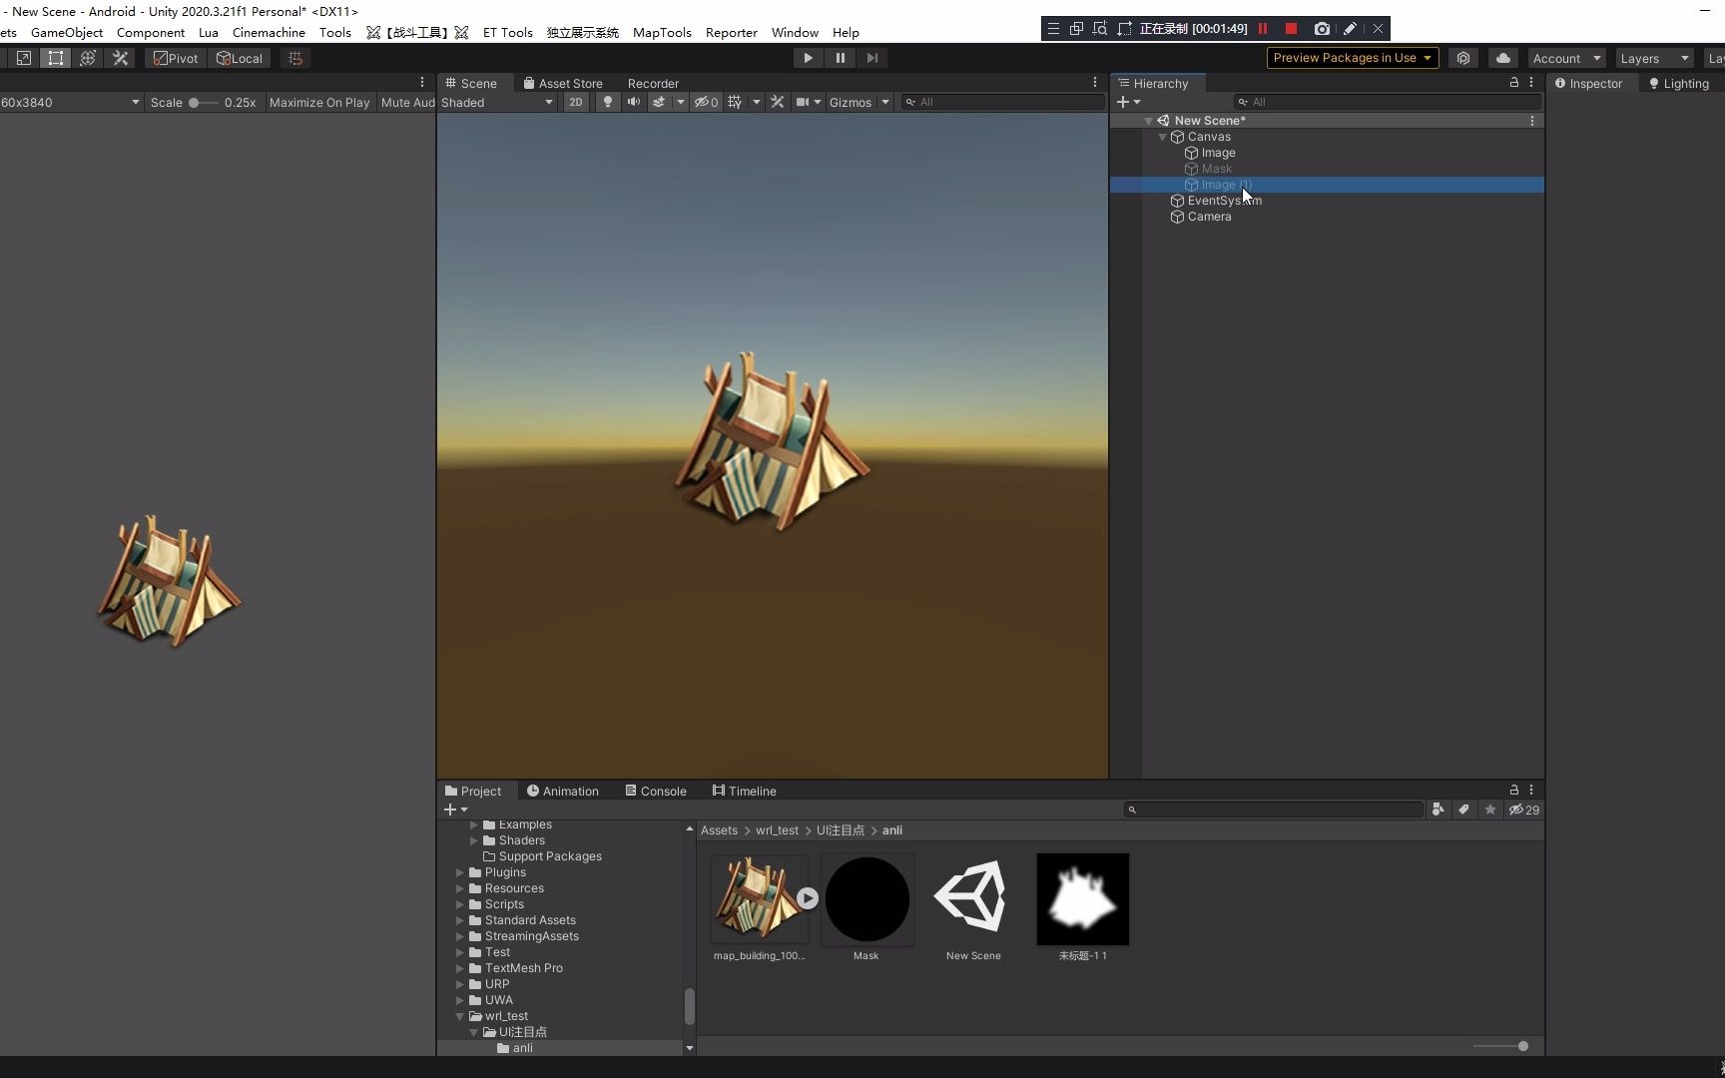Toggle scene lighting with the bulb icon
Screen dimensions: 1725x1078
coord(608,102)
